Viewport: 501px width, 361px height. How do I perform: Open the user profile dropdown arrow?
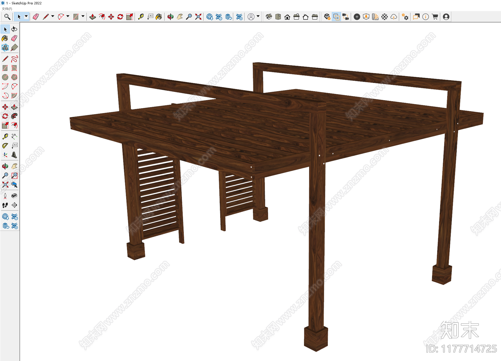coord(258,16)
